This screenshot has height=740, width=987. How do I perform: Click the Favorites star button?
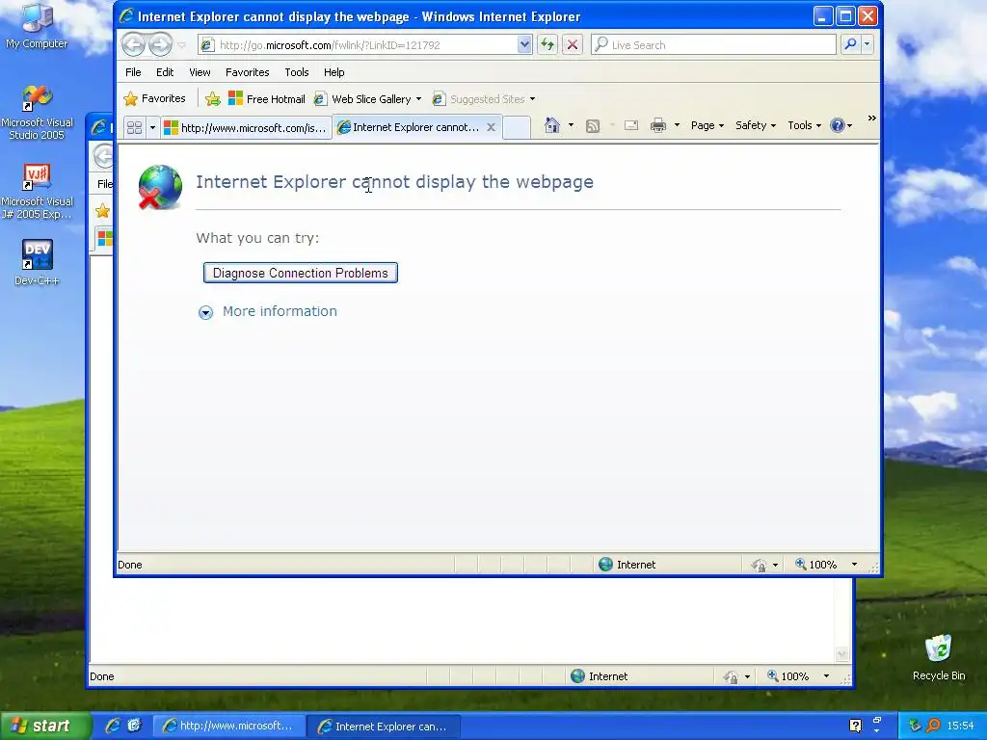155,99
